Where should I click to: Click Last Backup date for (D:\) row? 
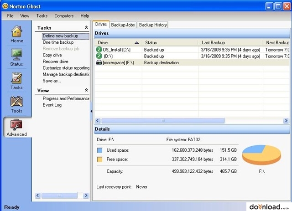(230, 56)
